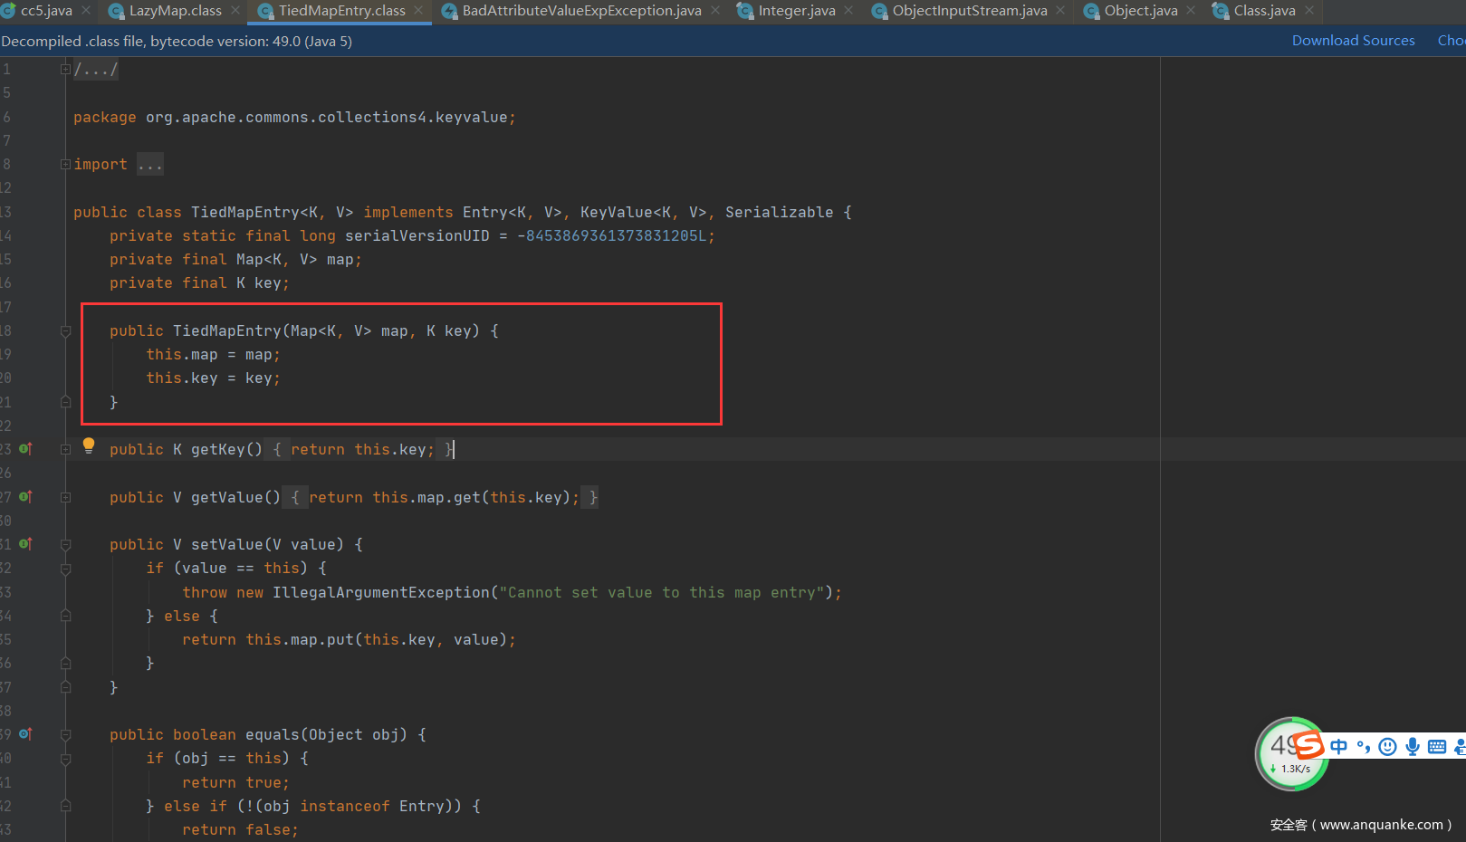
Task: Switch to the LazyMap.class tab
Action: point(175,11)
